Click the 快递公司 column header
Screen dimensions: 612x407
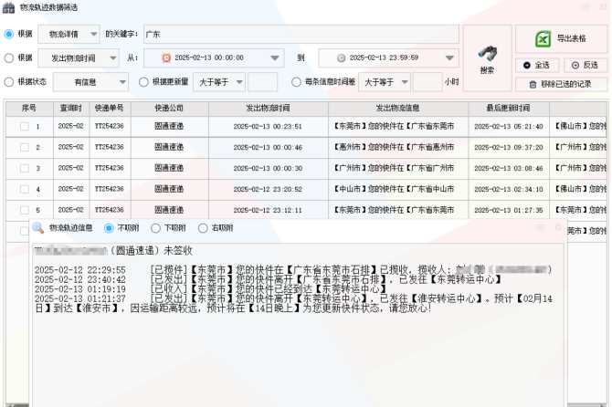[x=169, y=109]
